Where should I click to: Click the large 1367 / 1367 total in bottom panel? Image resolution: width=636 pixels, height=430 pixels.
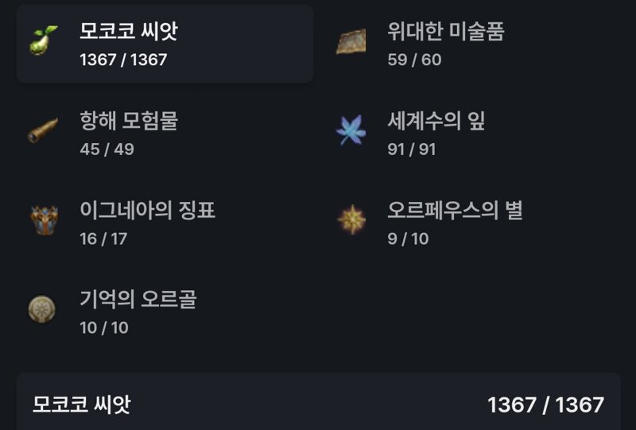pyautogui.click(x=545, y=405)
